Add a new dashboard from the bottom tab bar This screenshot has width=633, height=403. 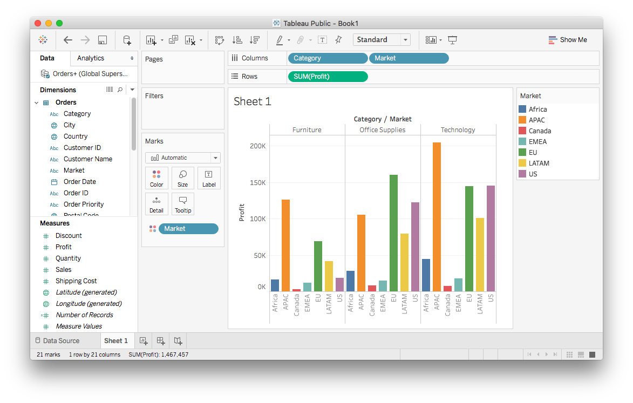tap(161, 340)
